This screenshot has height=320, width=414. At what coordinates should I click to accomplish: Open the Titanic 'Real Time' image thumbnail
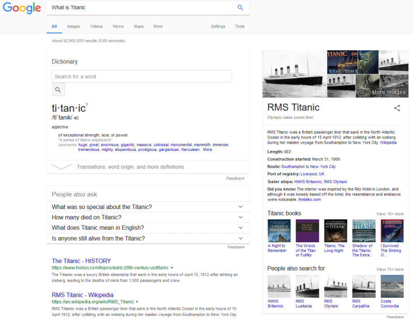[x=342, y=62]
